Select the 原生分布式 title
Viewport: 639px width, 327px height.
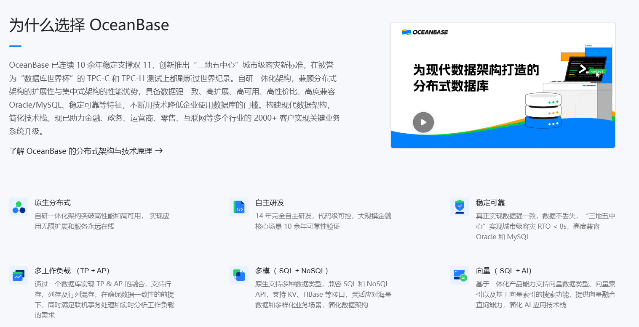click(53, 203)
